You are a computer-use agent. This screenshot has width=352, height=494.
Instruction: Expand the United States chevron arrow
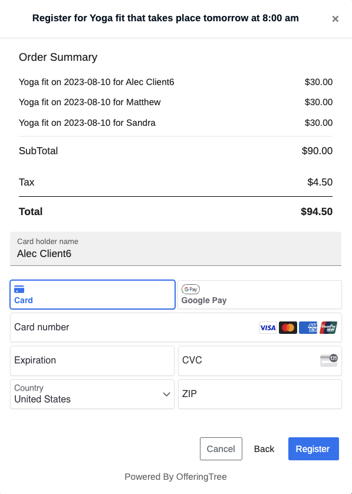[x=167, y=395]
